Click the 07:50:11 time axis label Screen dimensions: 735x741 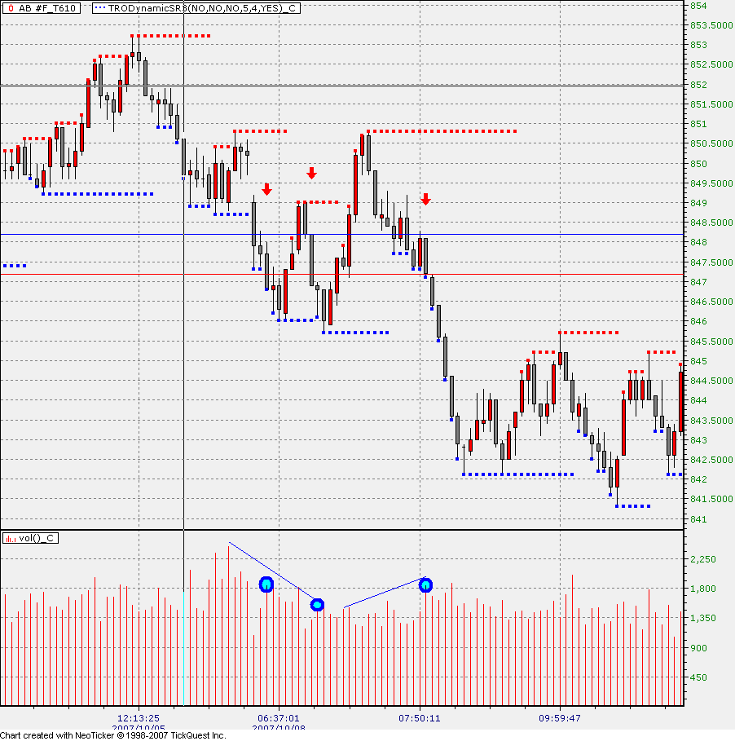[x=420, y=718]
